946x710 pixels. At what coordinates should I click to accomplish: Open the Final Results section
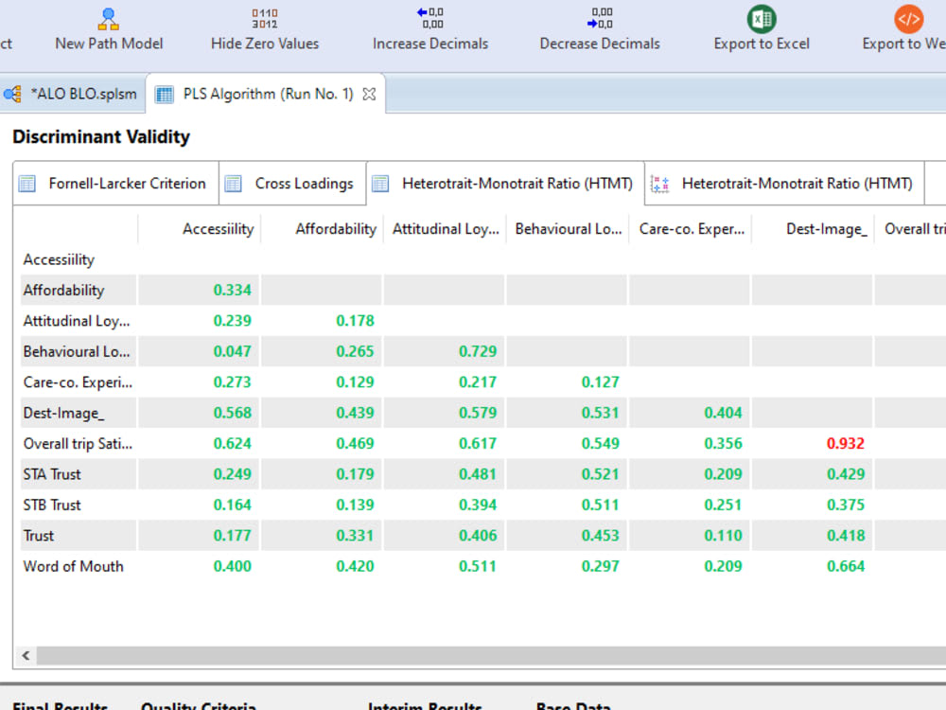click(59, 704)
